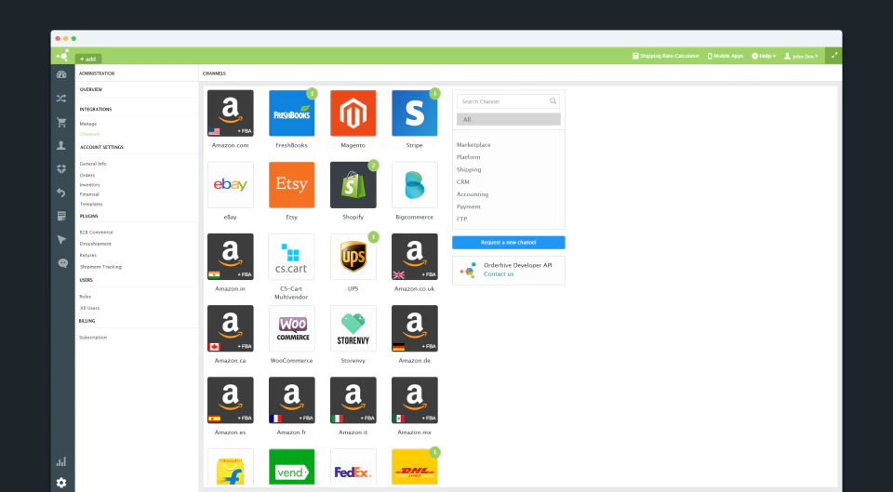Select the Stripe channel tile
This screenshot has width=893, height=492.
(x=415, y=113)
